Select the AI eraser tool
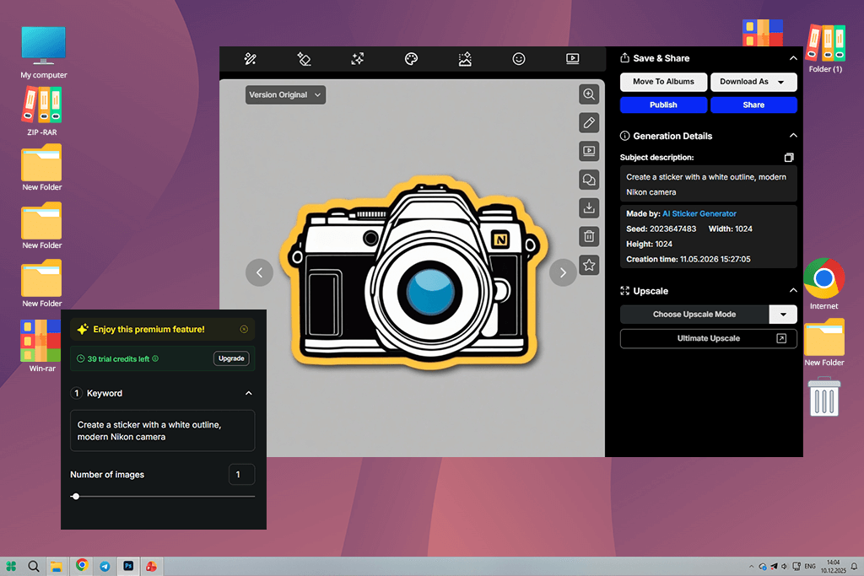This screenshot has height=576, width=864. [x=304, y=59]
